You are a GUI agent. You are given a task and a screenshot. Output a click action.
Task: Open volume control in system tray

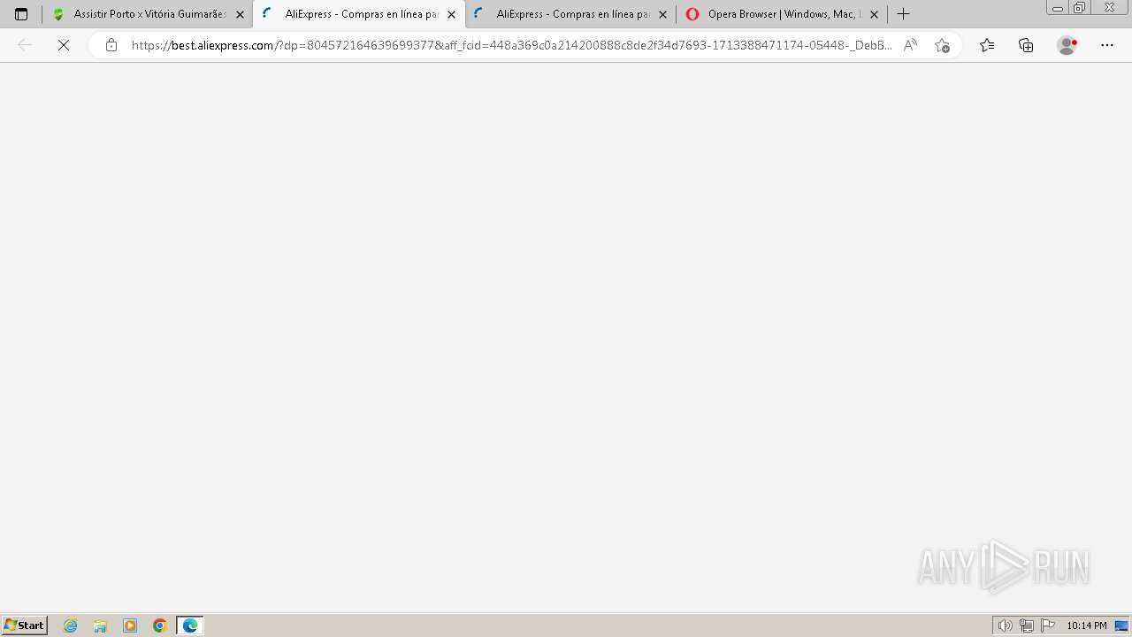pos(1005,625)
